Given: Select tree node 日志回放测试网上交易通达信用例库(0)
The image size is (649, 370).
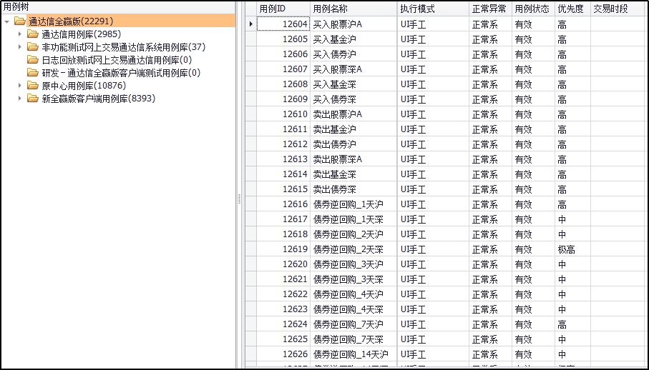Looking at the screenshot, I should pyautogui.click(x=117, y=60).
